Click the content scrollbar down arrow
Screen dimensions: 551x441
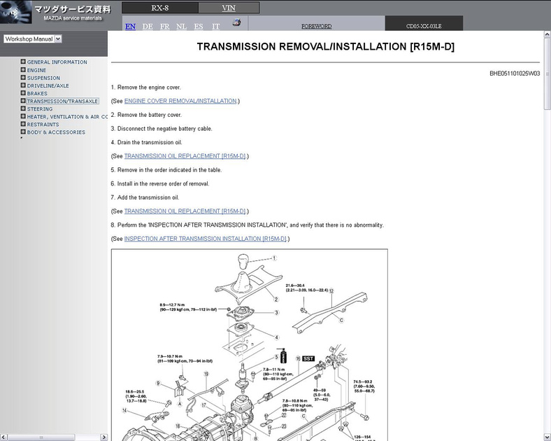coord(547,437)
